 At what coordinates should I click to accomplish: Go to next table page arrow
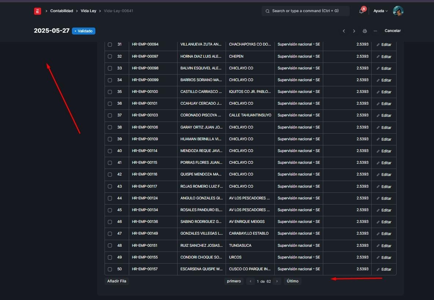[277, 281]
